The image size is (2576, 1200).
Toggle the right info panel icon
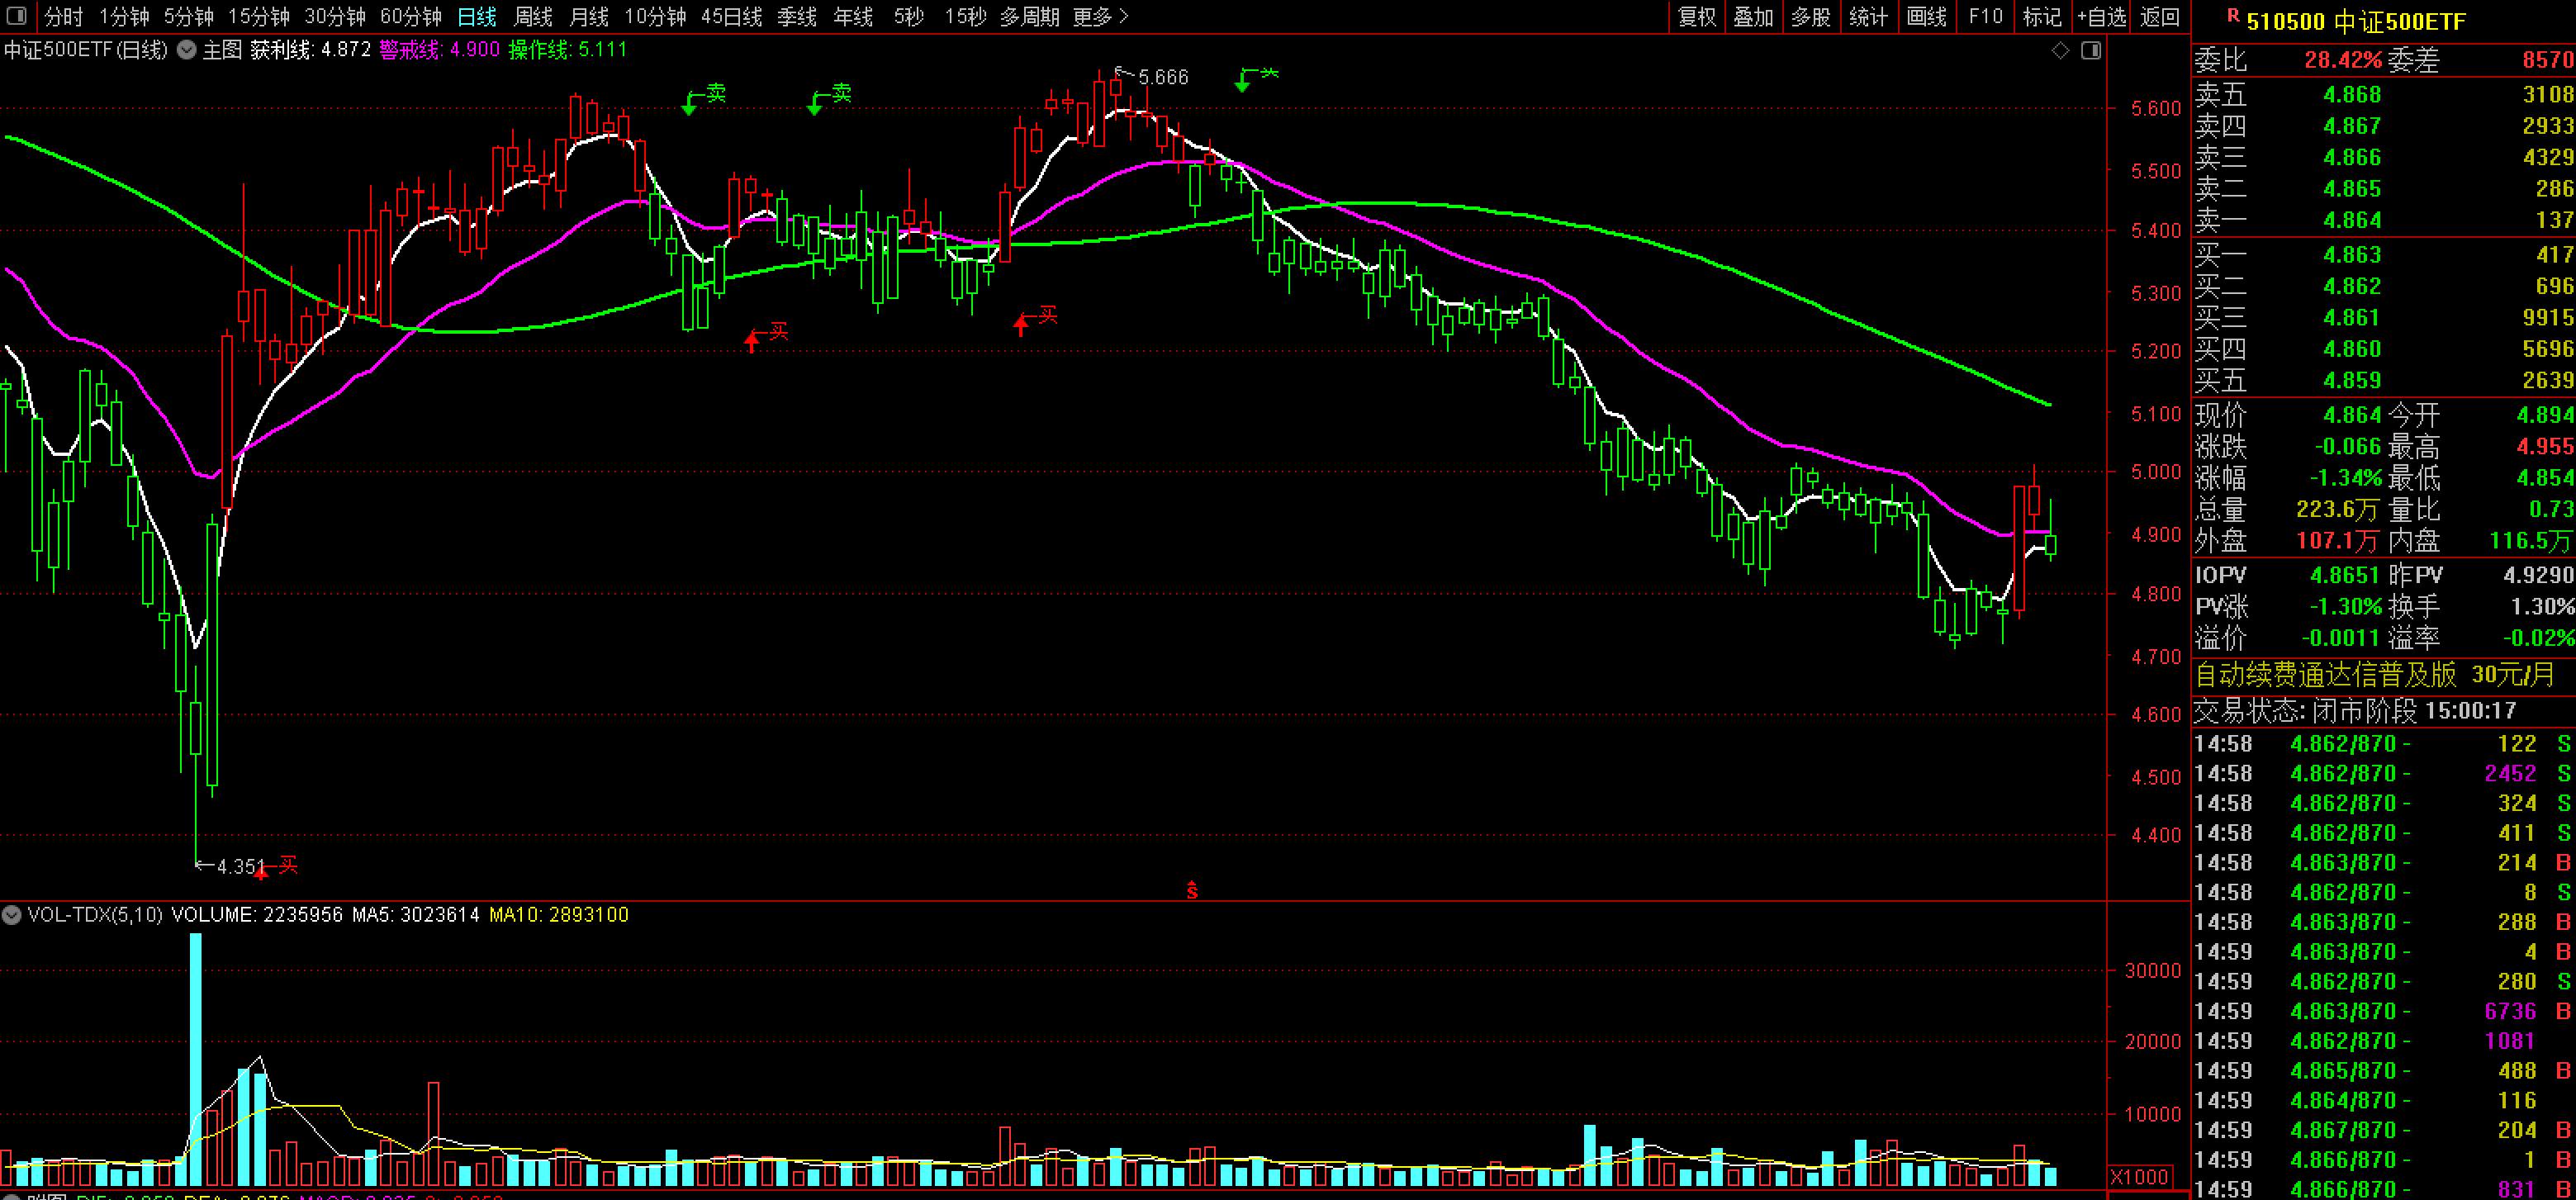(x=2091, y=50)
